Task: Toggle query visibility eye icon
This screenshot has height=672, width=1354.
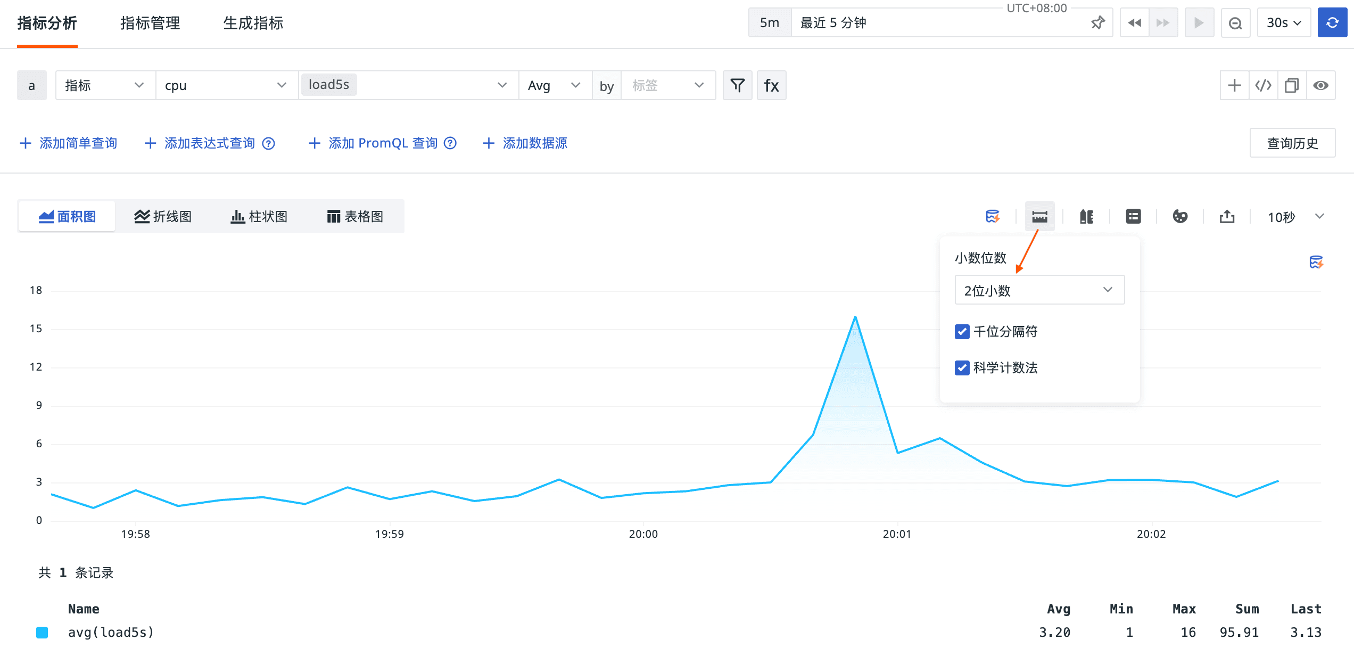Action: pos(1320,85)
